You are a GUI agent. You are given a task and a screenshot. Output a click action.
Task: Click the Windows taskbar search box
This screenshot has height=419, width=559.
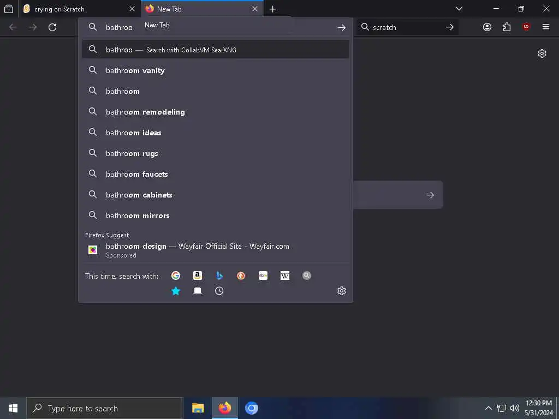[105, 408]
